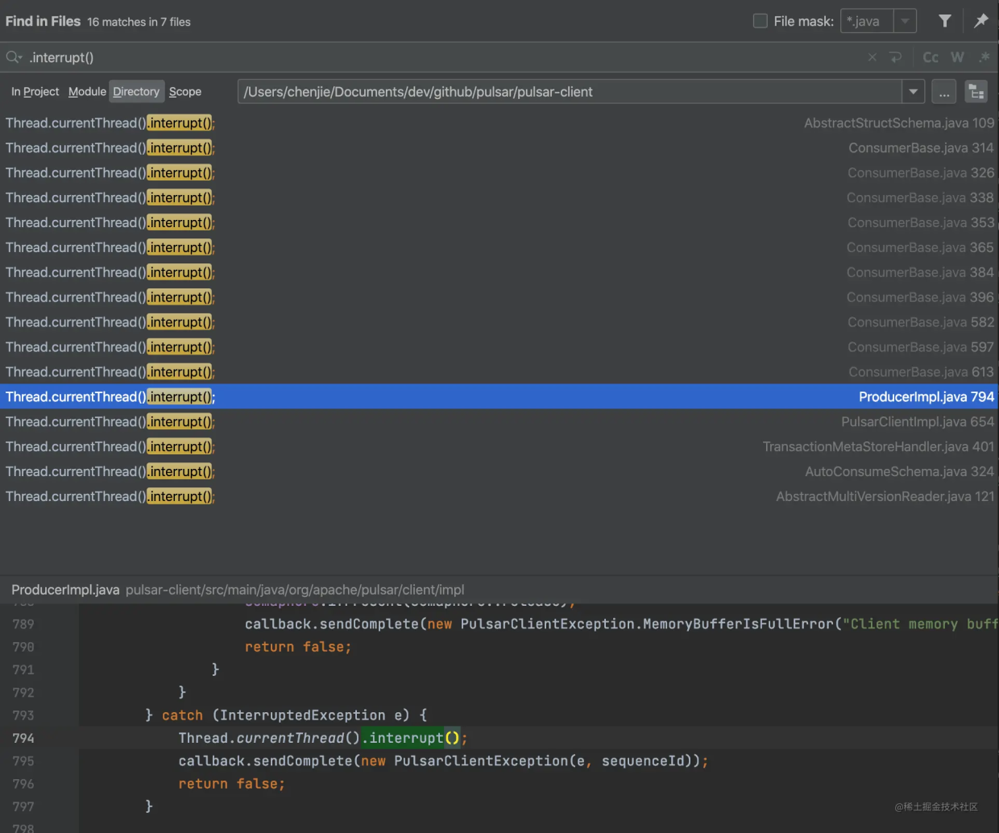Enable regex search option
This screenshot has width=999, height=833.
coord(984,57)
